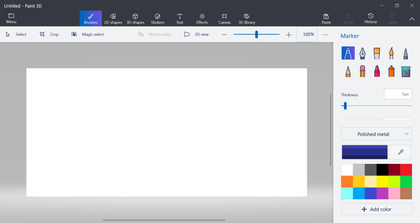Choose the Oil brush tool
This screenshot has width=420, height=223.
377,53
